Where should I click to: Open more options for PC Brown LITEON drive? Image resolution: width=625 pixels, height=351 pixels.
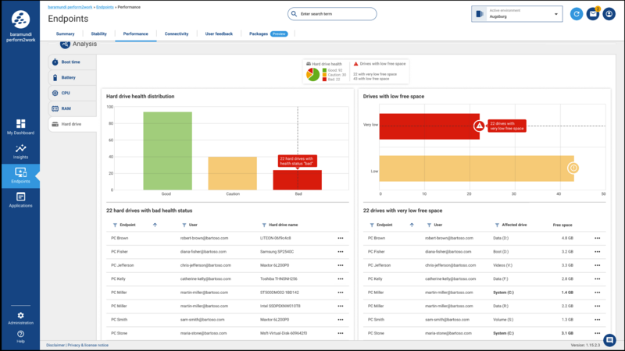[341, 238]
